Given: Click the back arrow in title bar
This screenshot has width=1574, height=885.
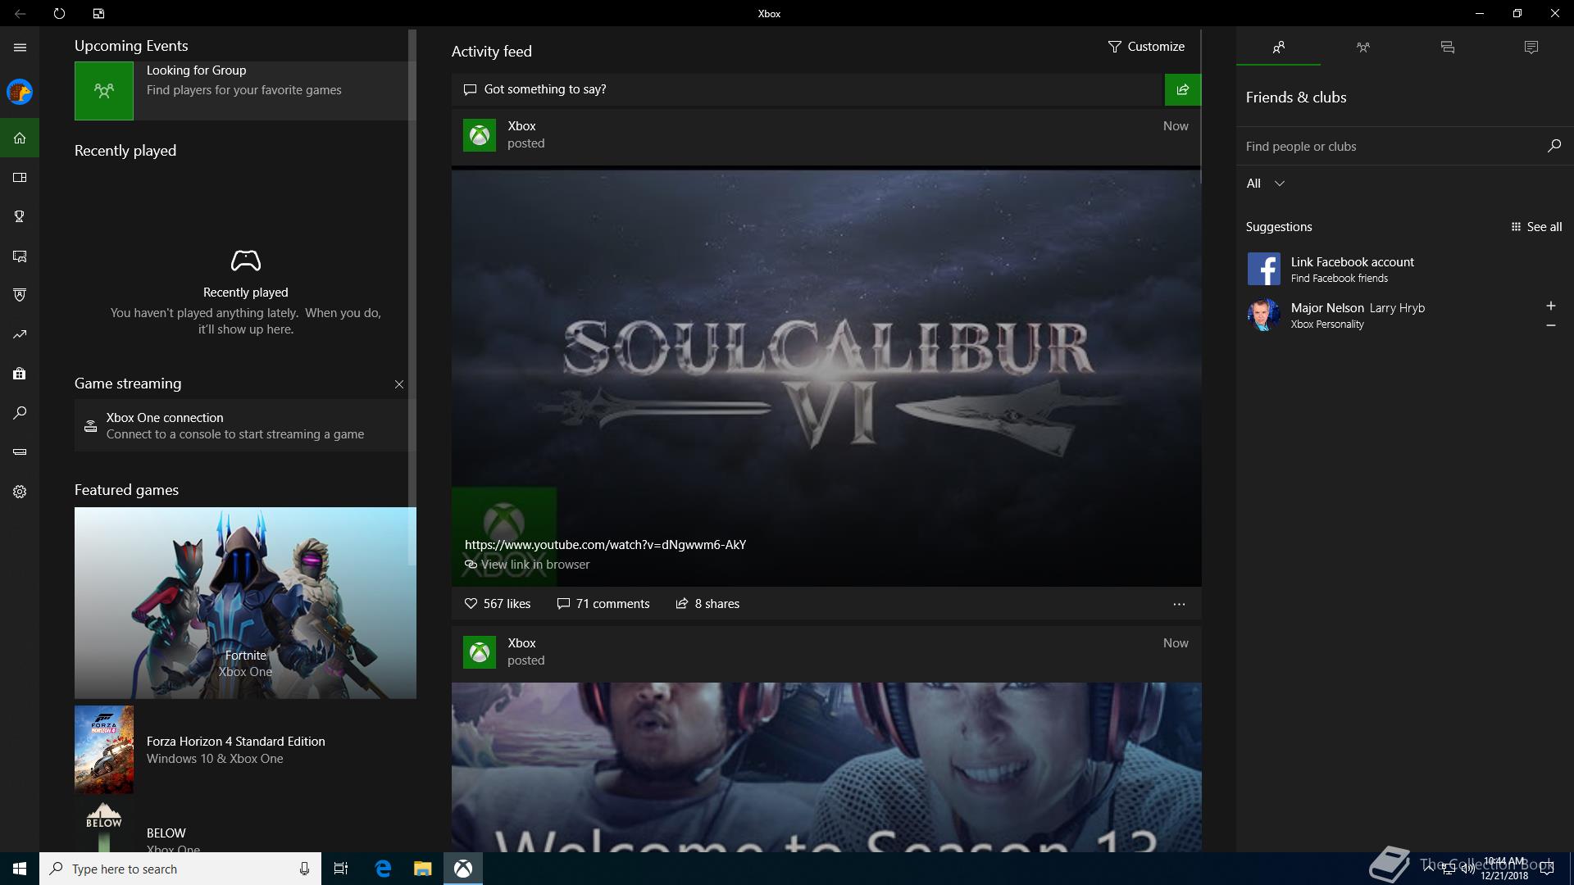Looking at the screenshot, I should 20,13.
